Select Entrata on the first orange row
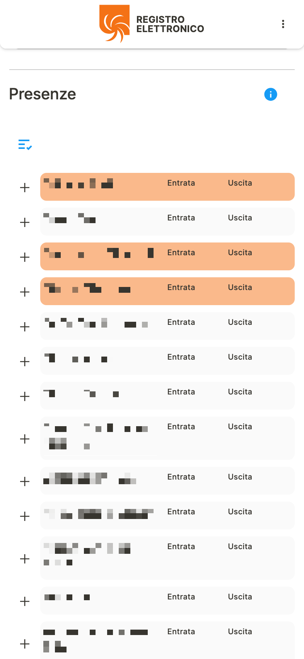Image resolution: width=304 pixels, height=659 pixels. pos(181,183)
